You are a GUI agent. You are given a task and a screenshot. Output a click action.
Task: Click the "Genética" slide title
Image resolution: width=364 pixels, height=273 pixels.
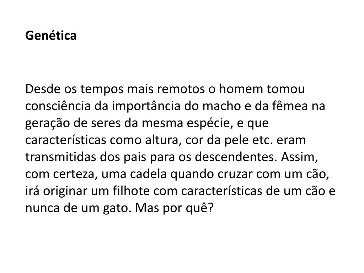pyautogui.click(x=51, y=36)
